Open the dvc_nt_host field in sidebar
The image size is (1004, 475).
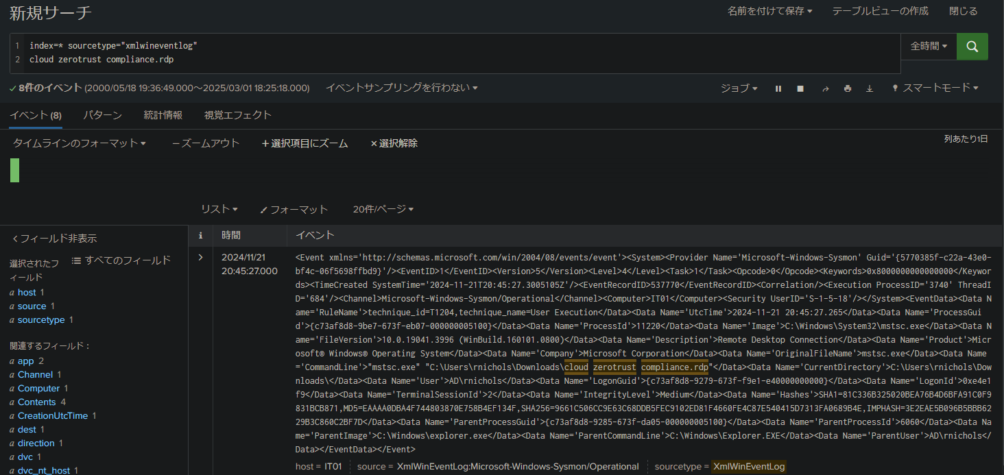(x=43, y=470)
